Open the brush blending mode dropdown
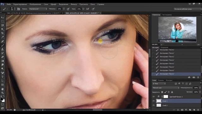The image size is (202, 114). [x=38, y=9]
